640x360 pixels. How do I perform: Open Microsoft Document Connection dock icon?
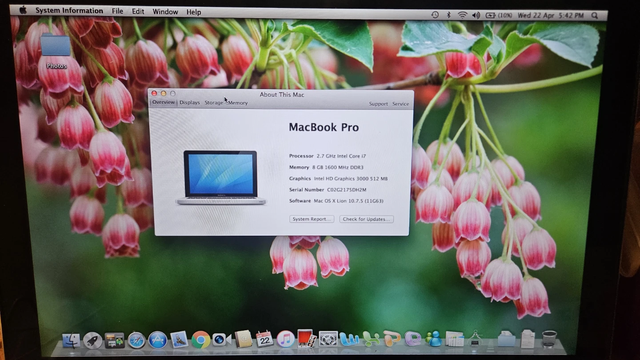tap(455, 339)
